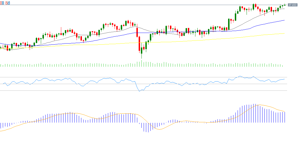Click the lowest dip of the RSI line
Viewport: 298px width, 141px height.
139,91
